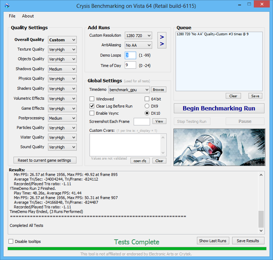Click 'Completed All Tests' results line
The width and height of the screenshot is (273, 260).
point(26,225)
